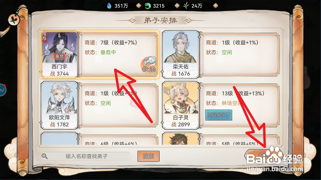Select disciple 白子灵 portrait
321x180 pixels.
click(x=181, y=105)
